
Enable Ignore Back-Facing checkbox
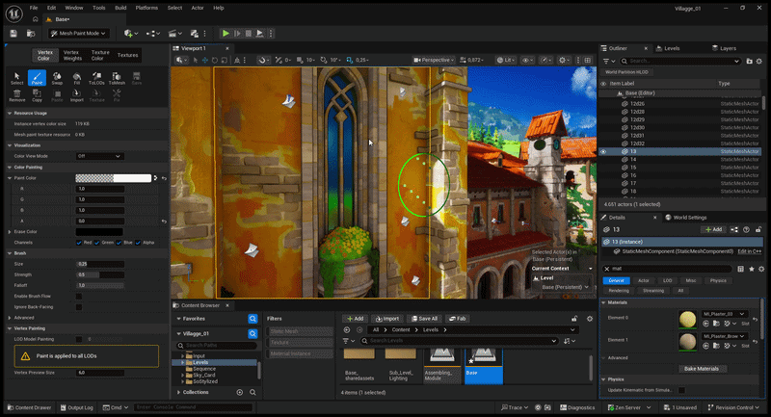point(79,307)
